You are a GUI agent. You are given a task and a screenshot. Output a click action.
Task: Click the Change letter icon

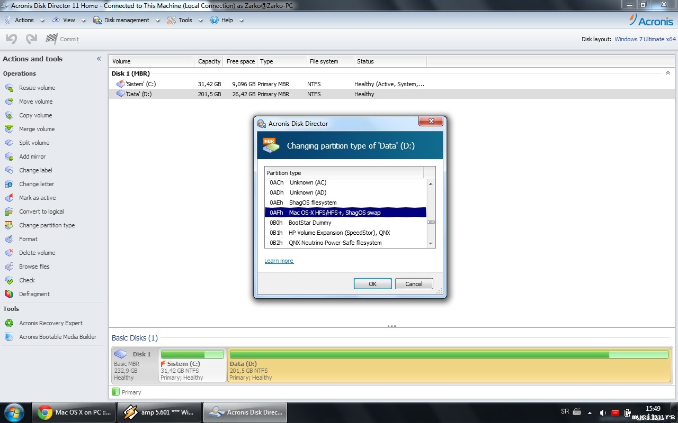[9, 184]
